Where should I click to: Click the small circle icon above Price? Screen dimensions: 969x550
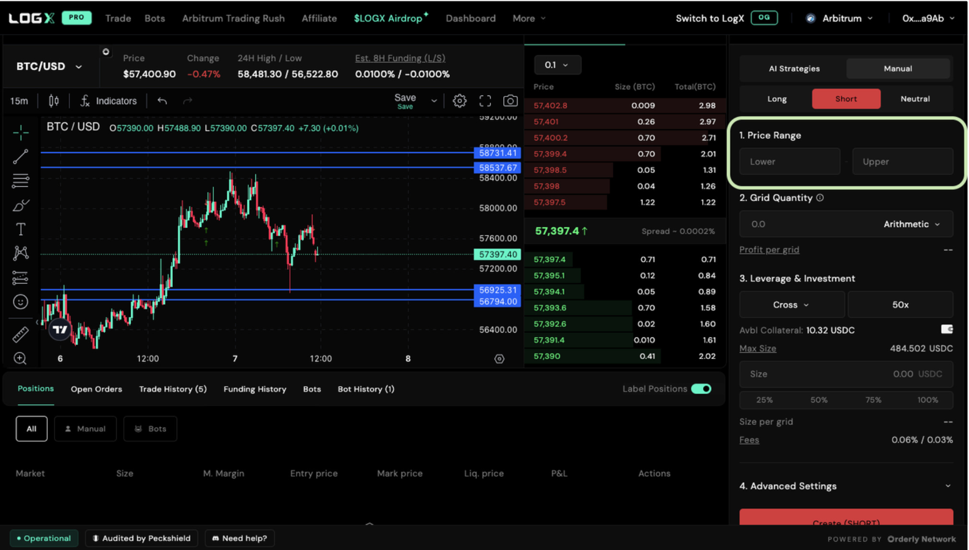point(106,52)
